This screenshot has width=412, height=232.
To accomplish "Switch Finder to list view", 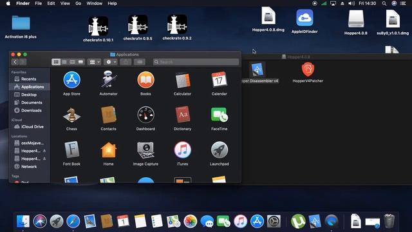I will (x=64, y=62).
